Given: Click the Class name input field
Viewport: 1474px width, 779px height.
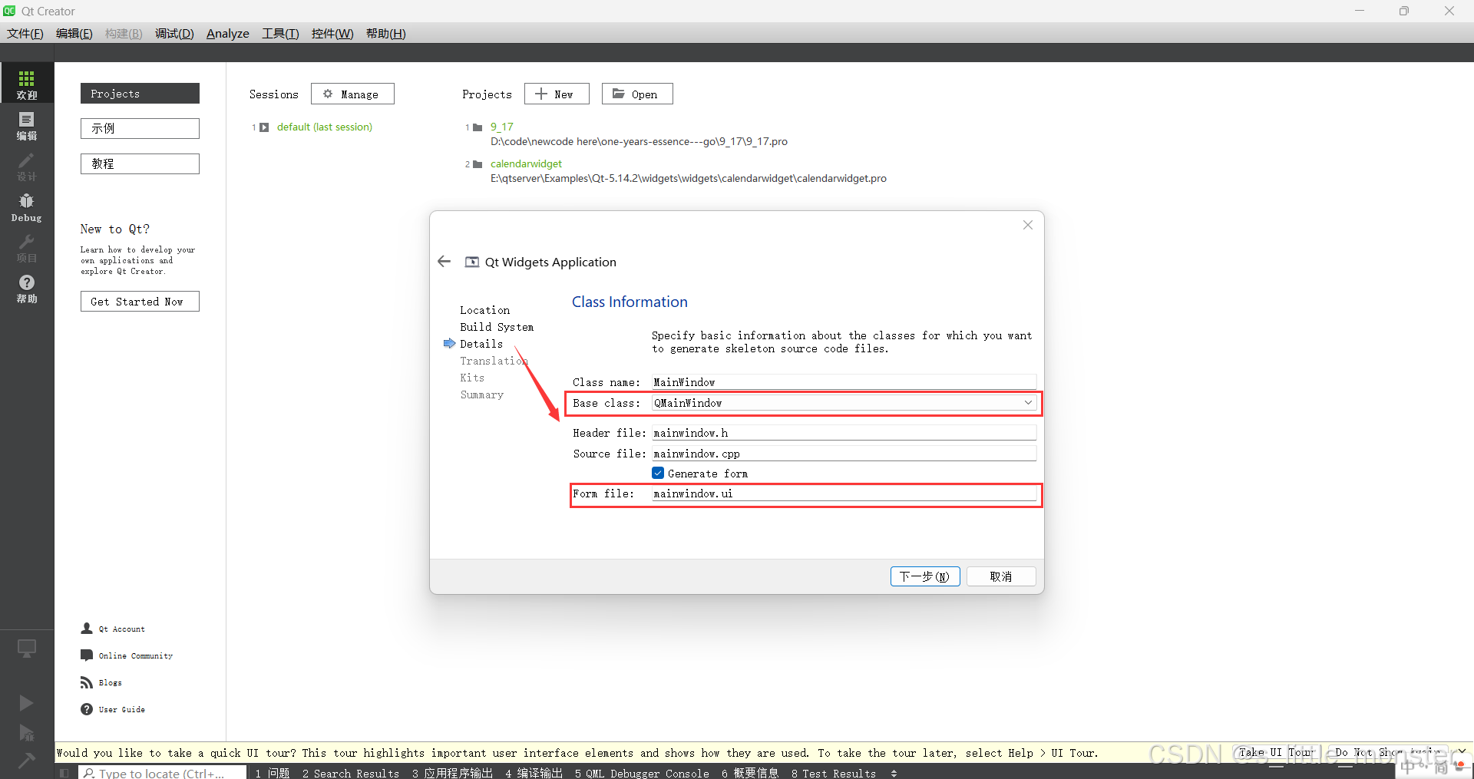Looking at the screenshot, I should tap(844, 382).
